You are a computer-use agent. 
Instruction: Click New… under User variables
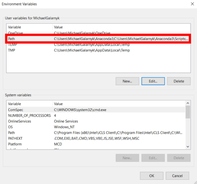[127, 81]
